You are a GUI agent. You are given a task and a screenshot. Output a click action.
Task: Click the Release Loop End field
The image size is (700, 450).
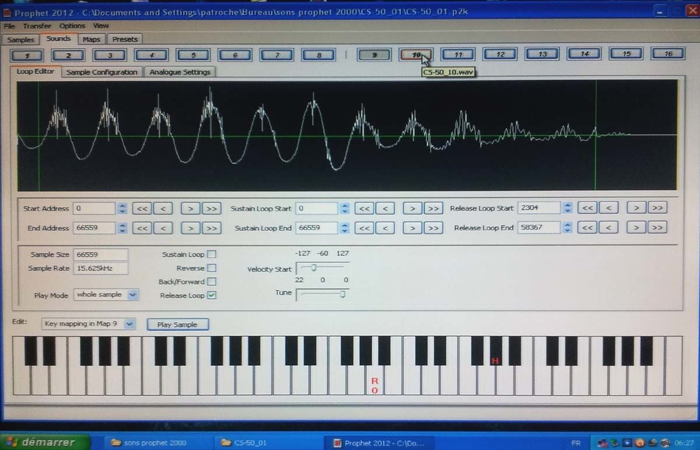(x=539, y=227)
